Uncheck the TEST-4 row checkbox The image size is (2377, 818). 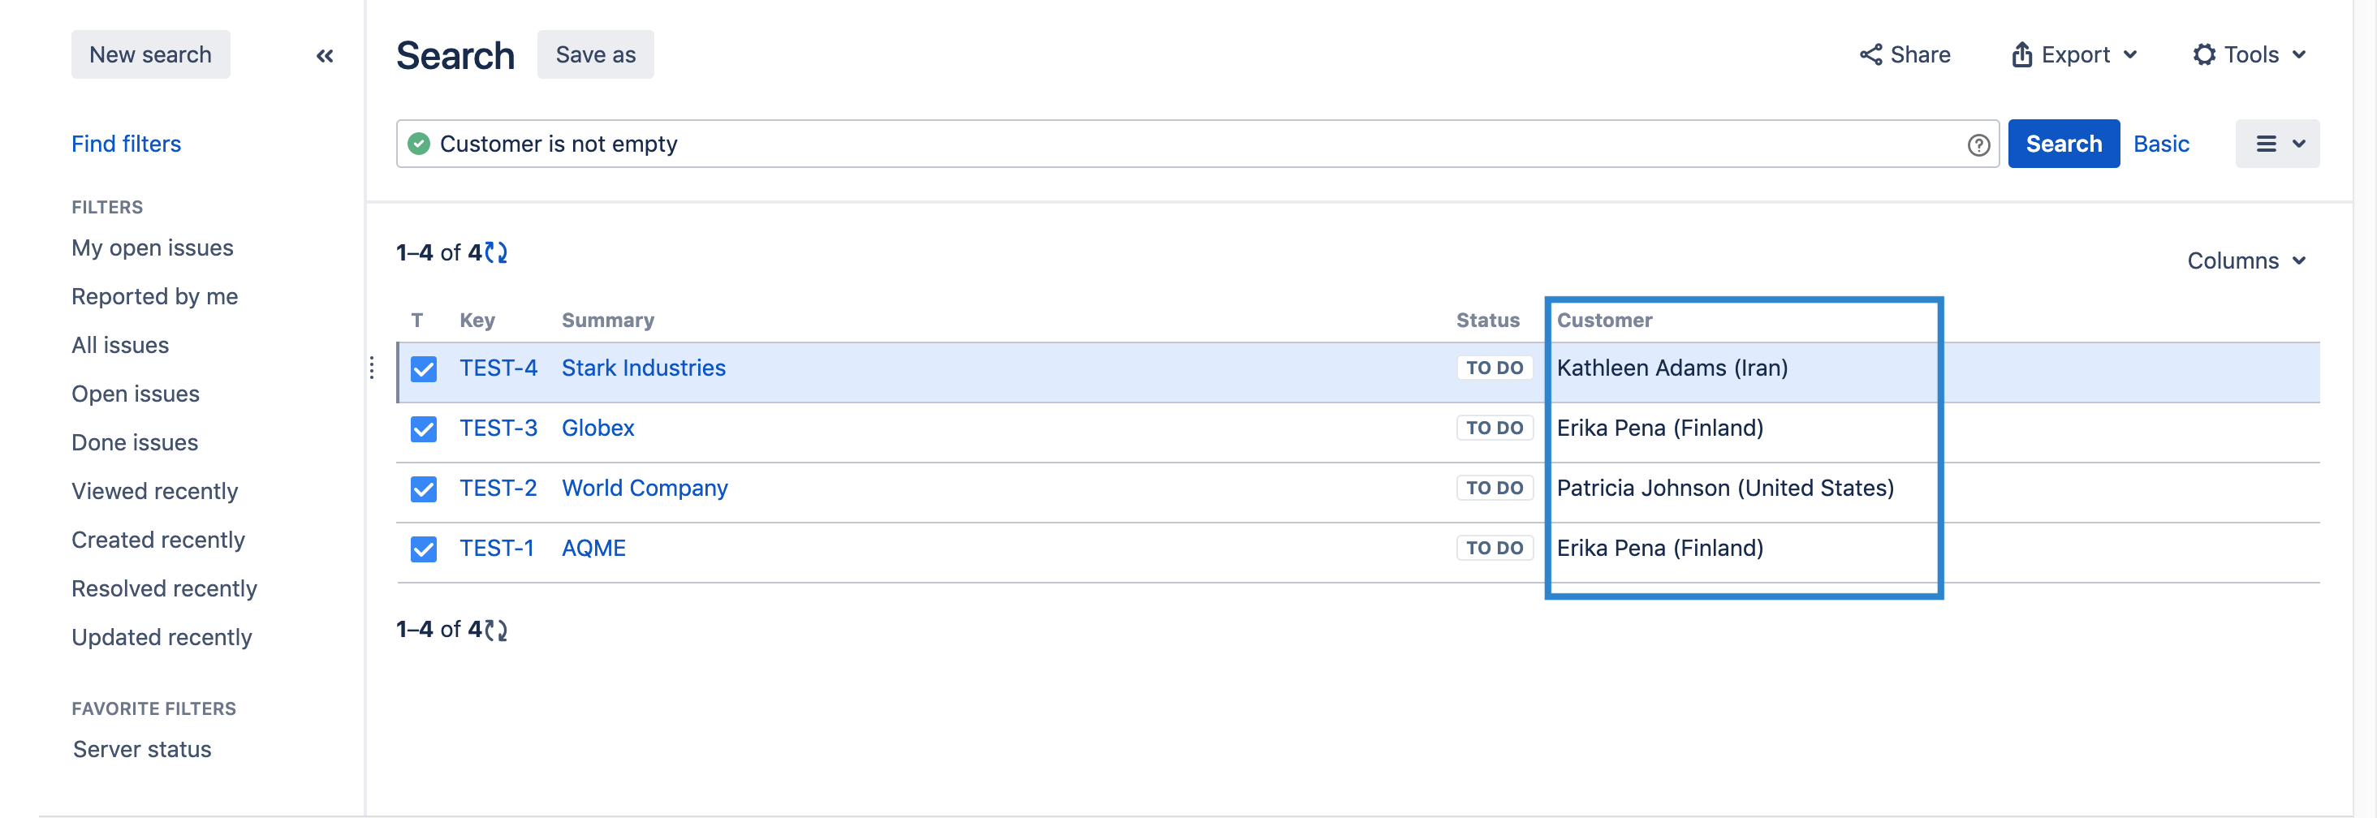[424, 369]
